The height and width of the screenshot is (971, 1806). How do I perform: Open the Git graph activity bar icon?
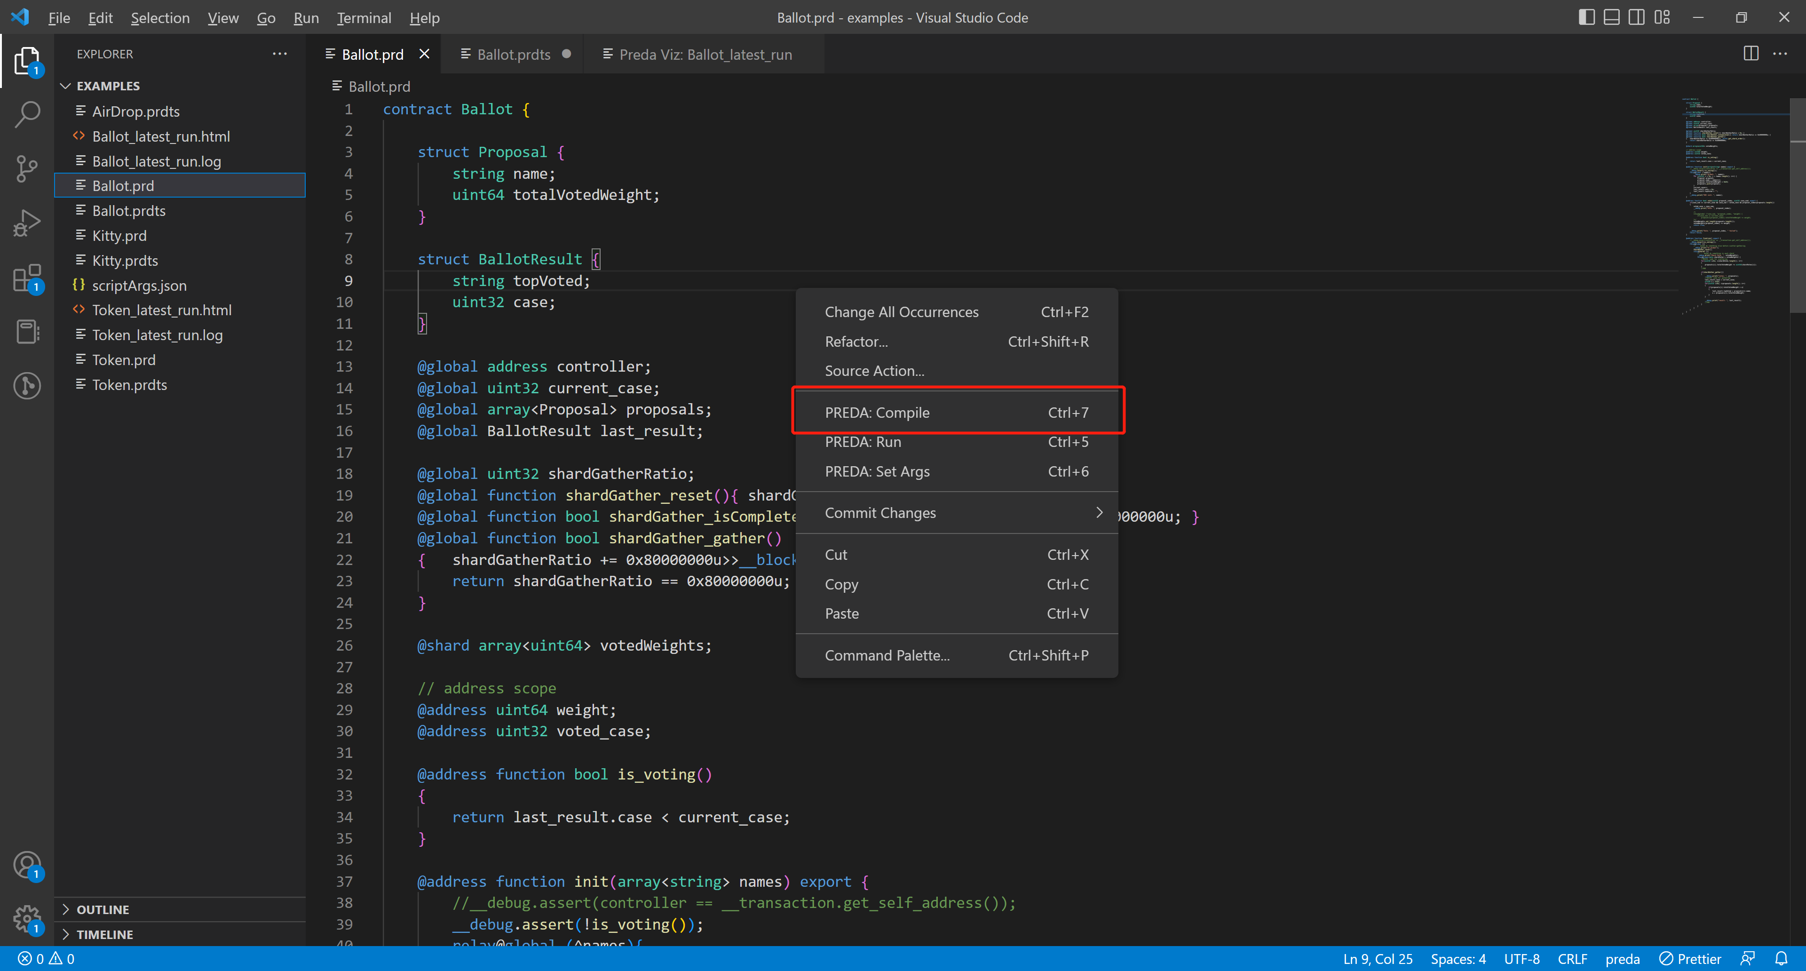[x=27, y=386]
